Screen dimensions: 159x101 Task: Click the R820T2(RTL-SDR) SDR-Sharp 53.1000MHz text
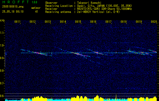(x=104, y=9)
